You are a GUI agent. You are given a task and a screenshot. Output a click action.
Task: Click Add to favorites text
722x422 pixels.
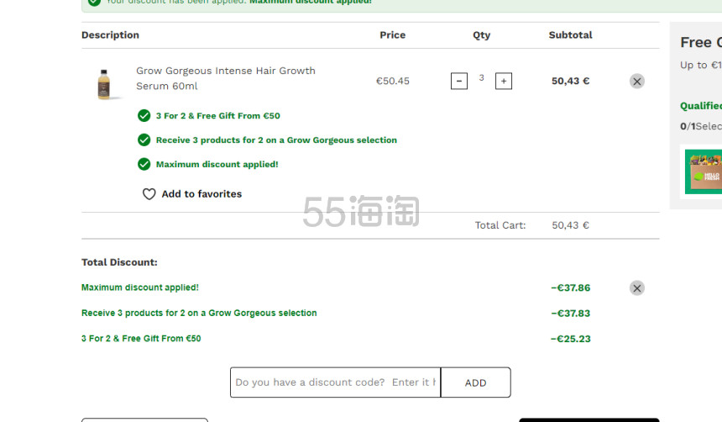201,194
